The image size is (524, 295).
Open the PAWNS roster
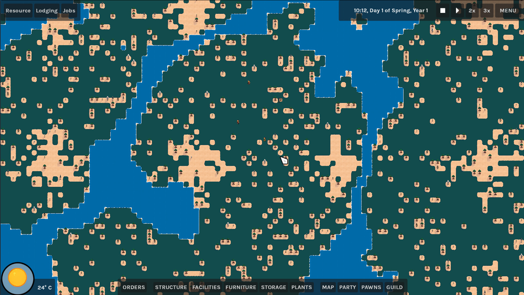(371, 287)
